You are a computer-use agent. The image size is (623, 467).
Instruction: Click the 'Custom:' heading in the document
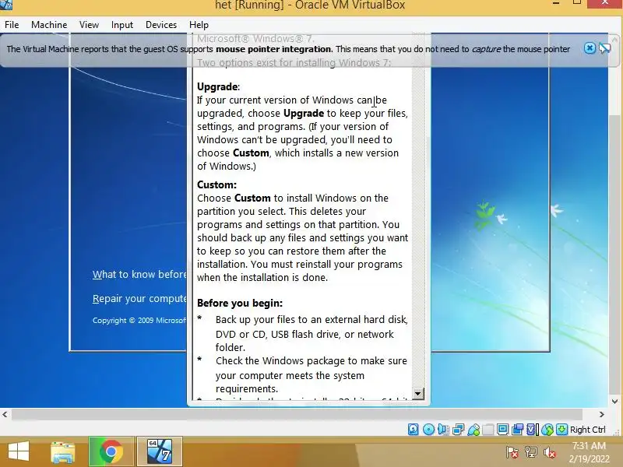pyautogui.click(x=217, y=184)
